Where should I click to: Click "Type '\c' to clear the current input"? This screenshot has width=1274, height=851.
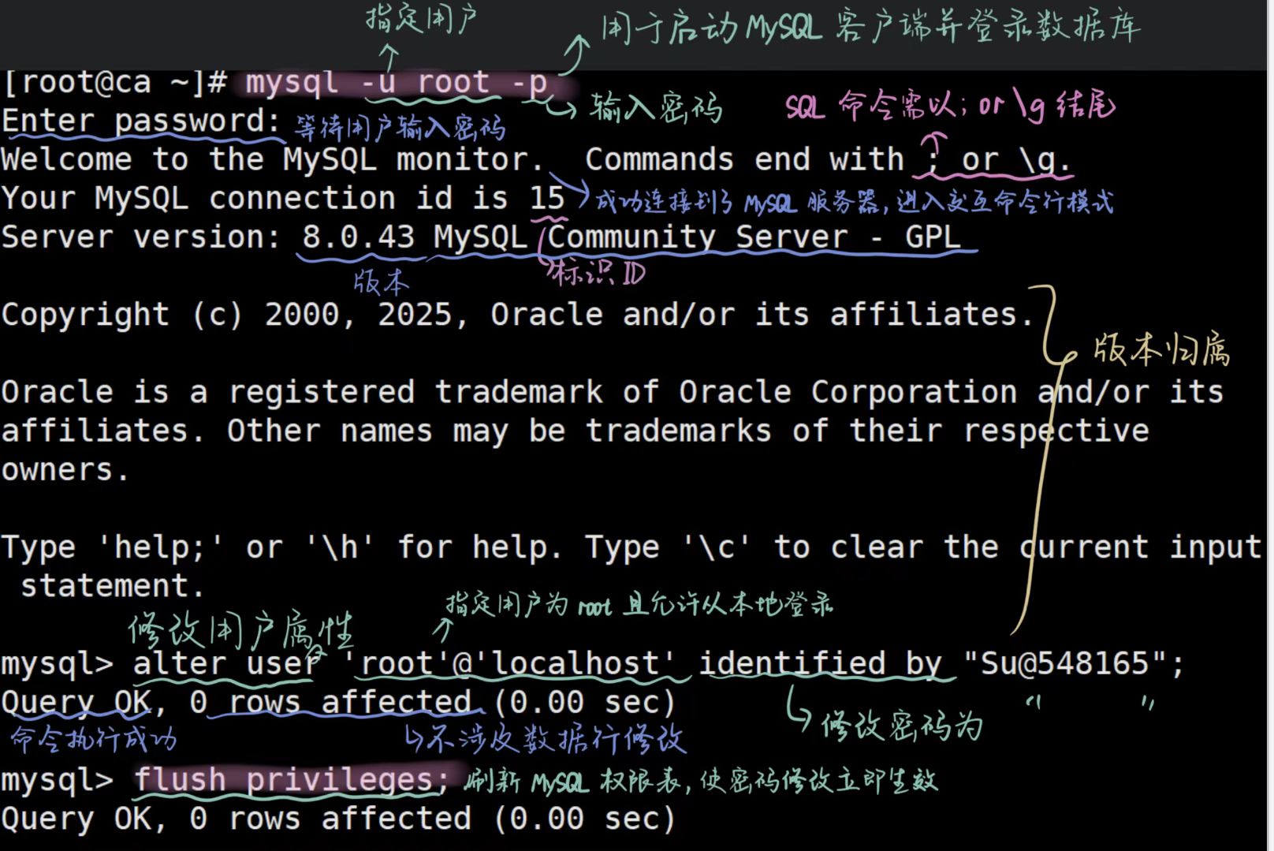923,547
